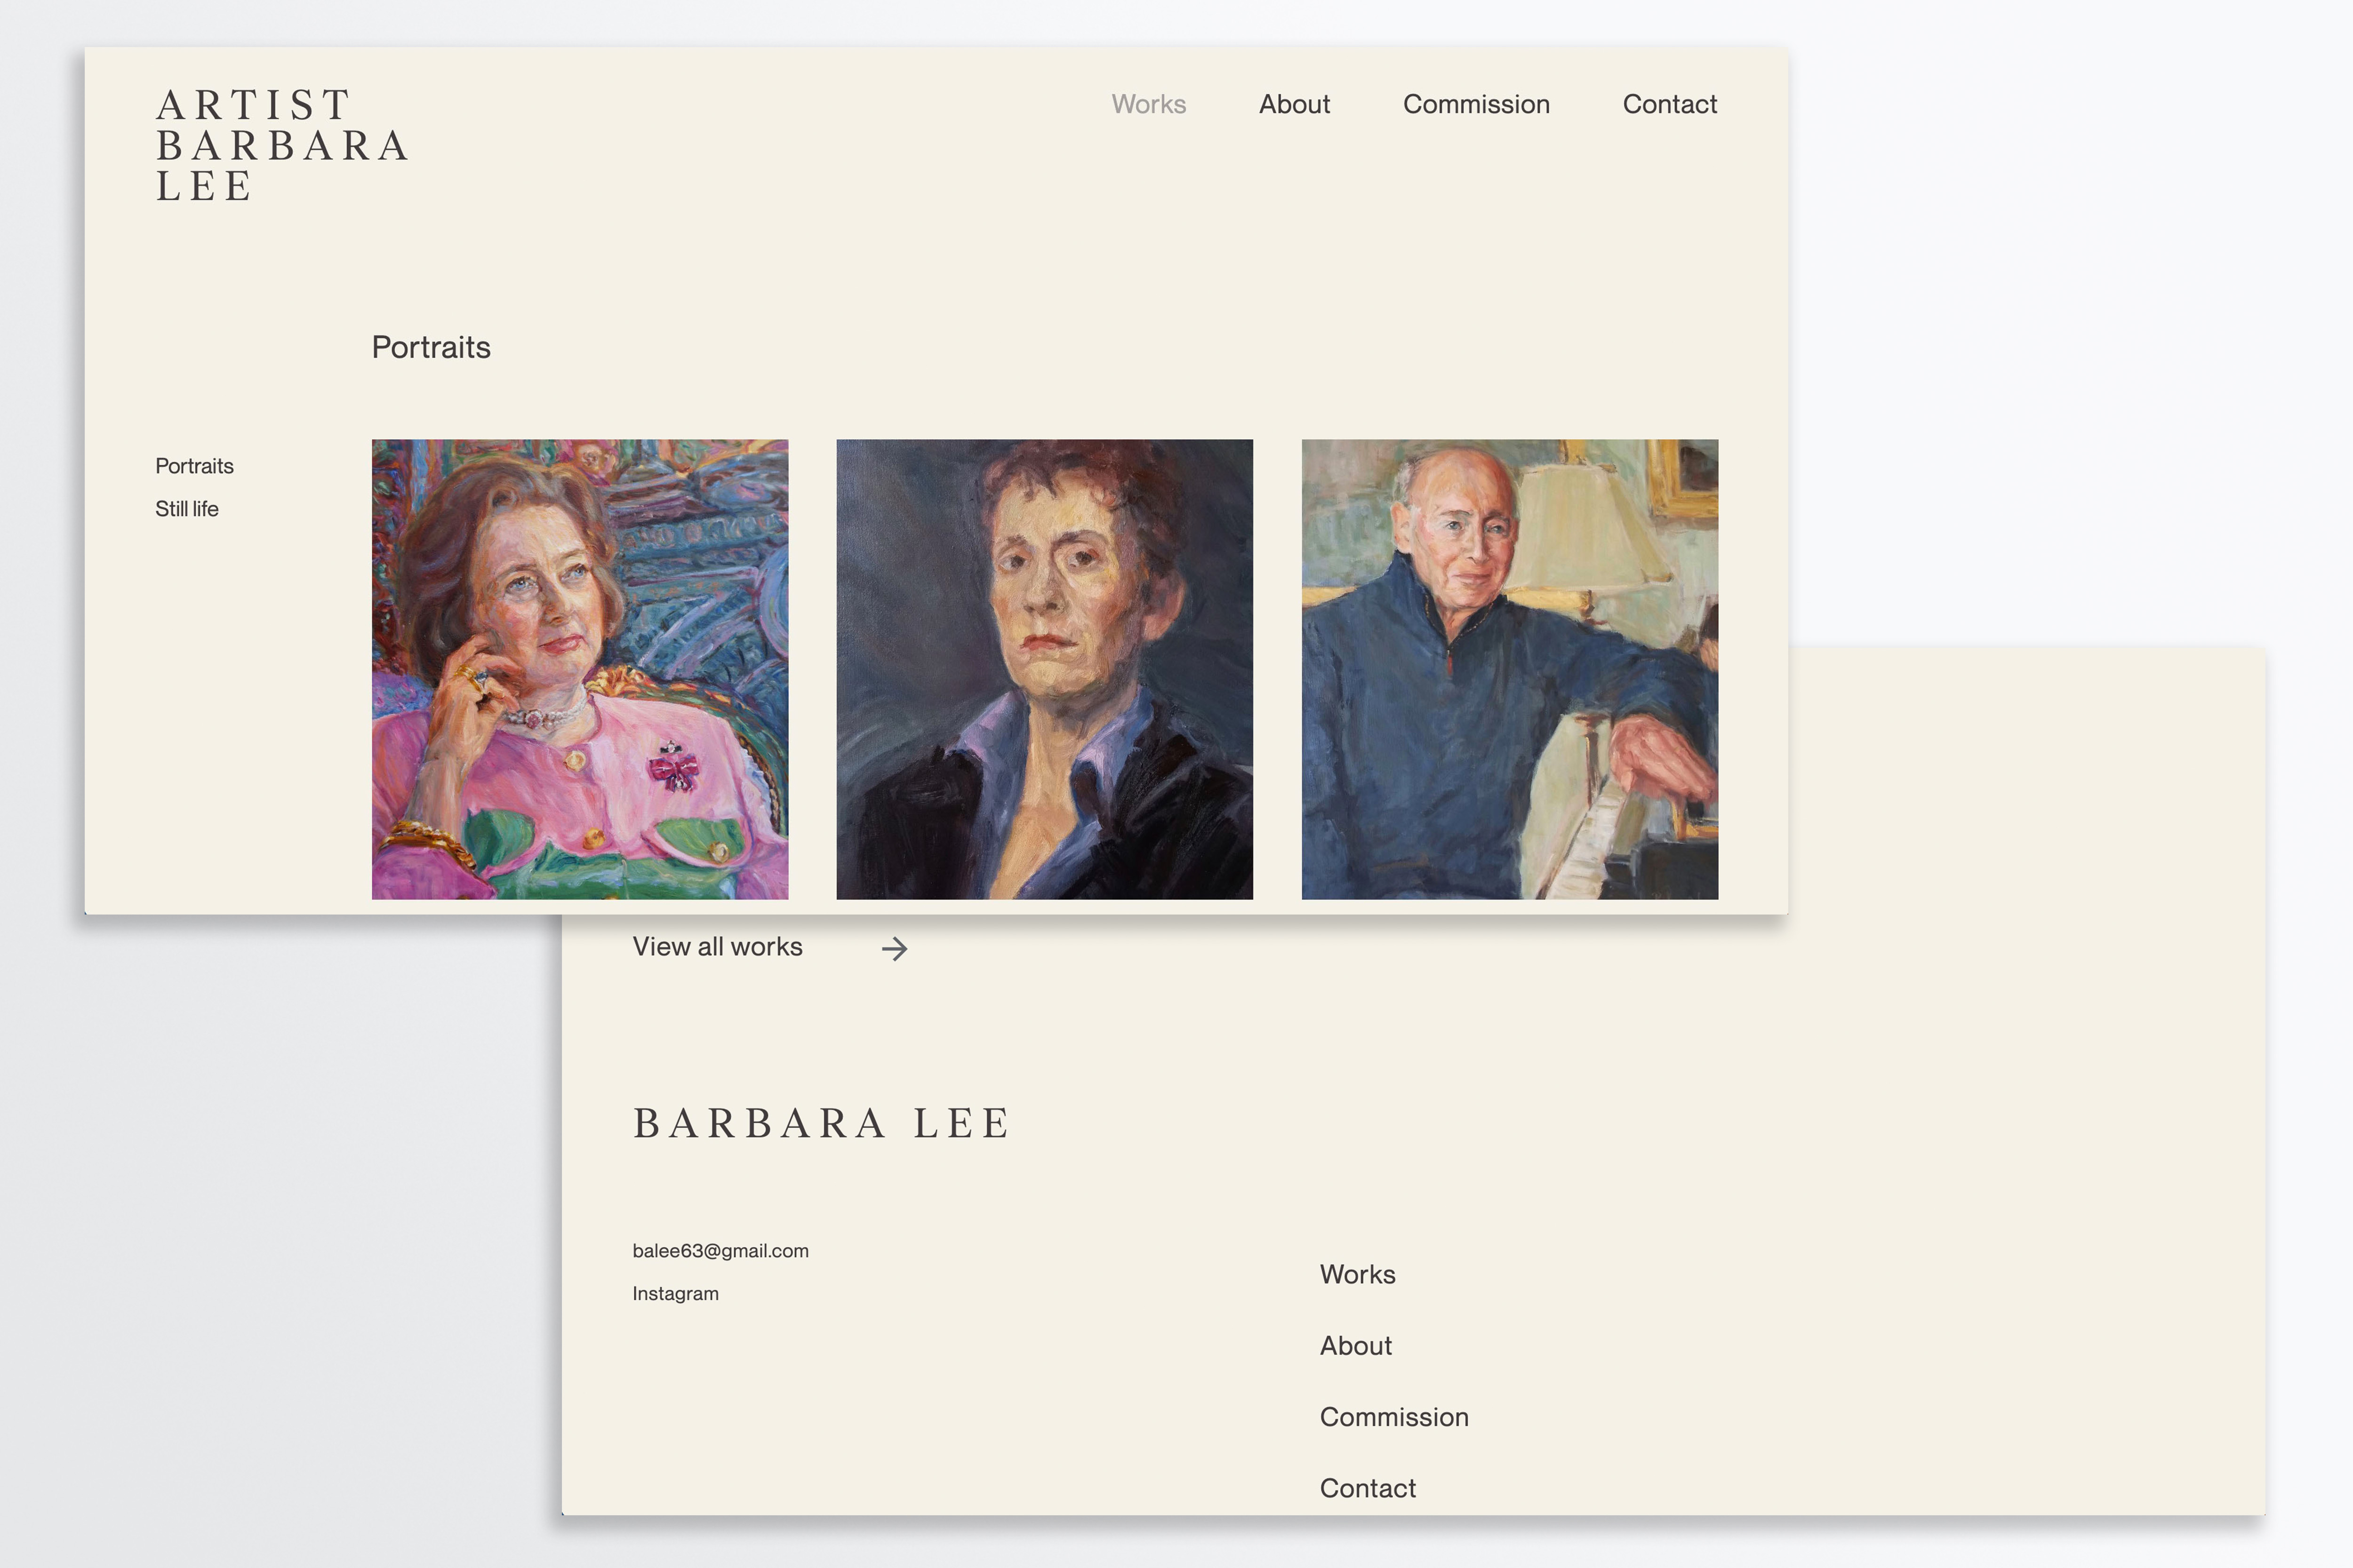
Task: Select the Portraits category in the sidebar
Action: point(194,466)
